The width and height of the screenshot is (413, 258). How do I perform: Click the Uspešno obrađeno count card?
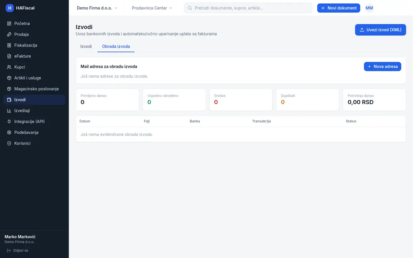point(174,100)
